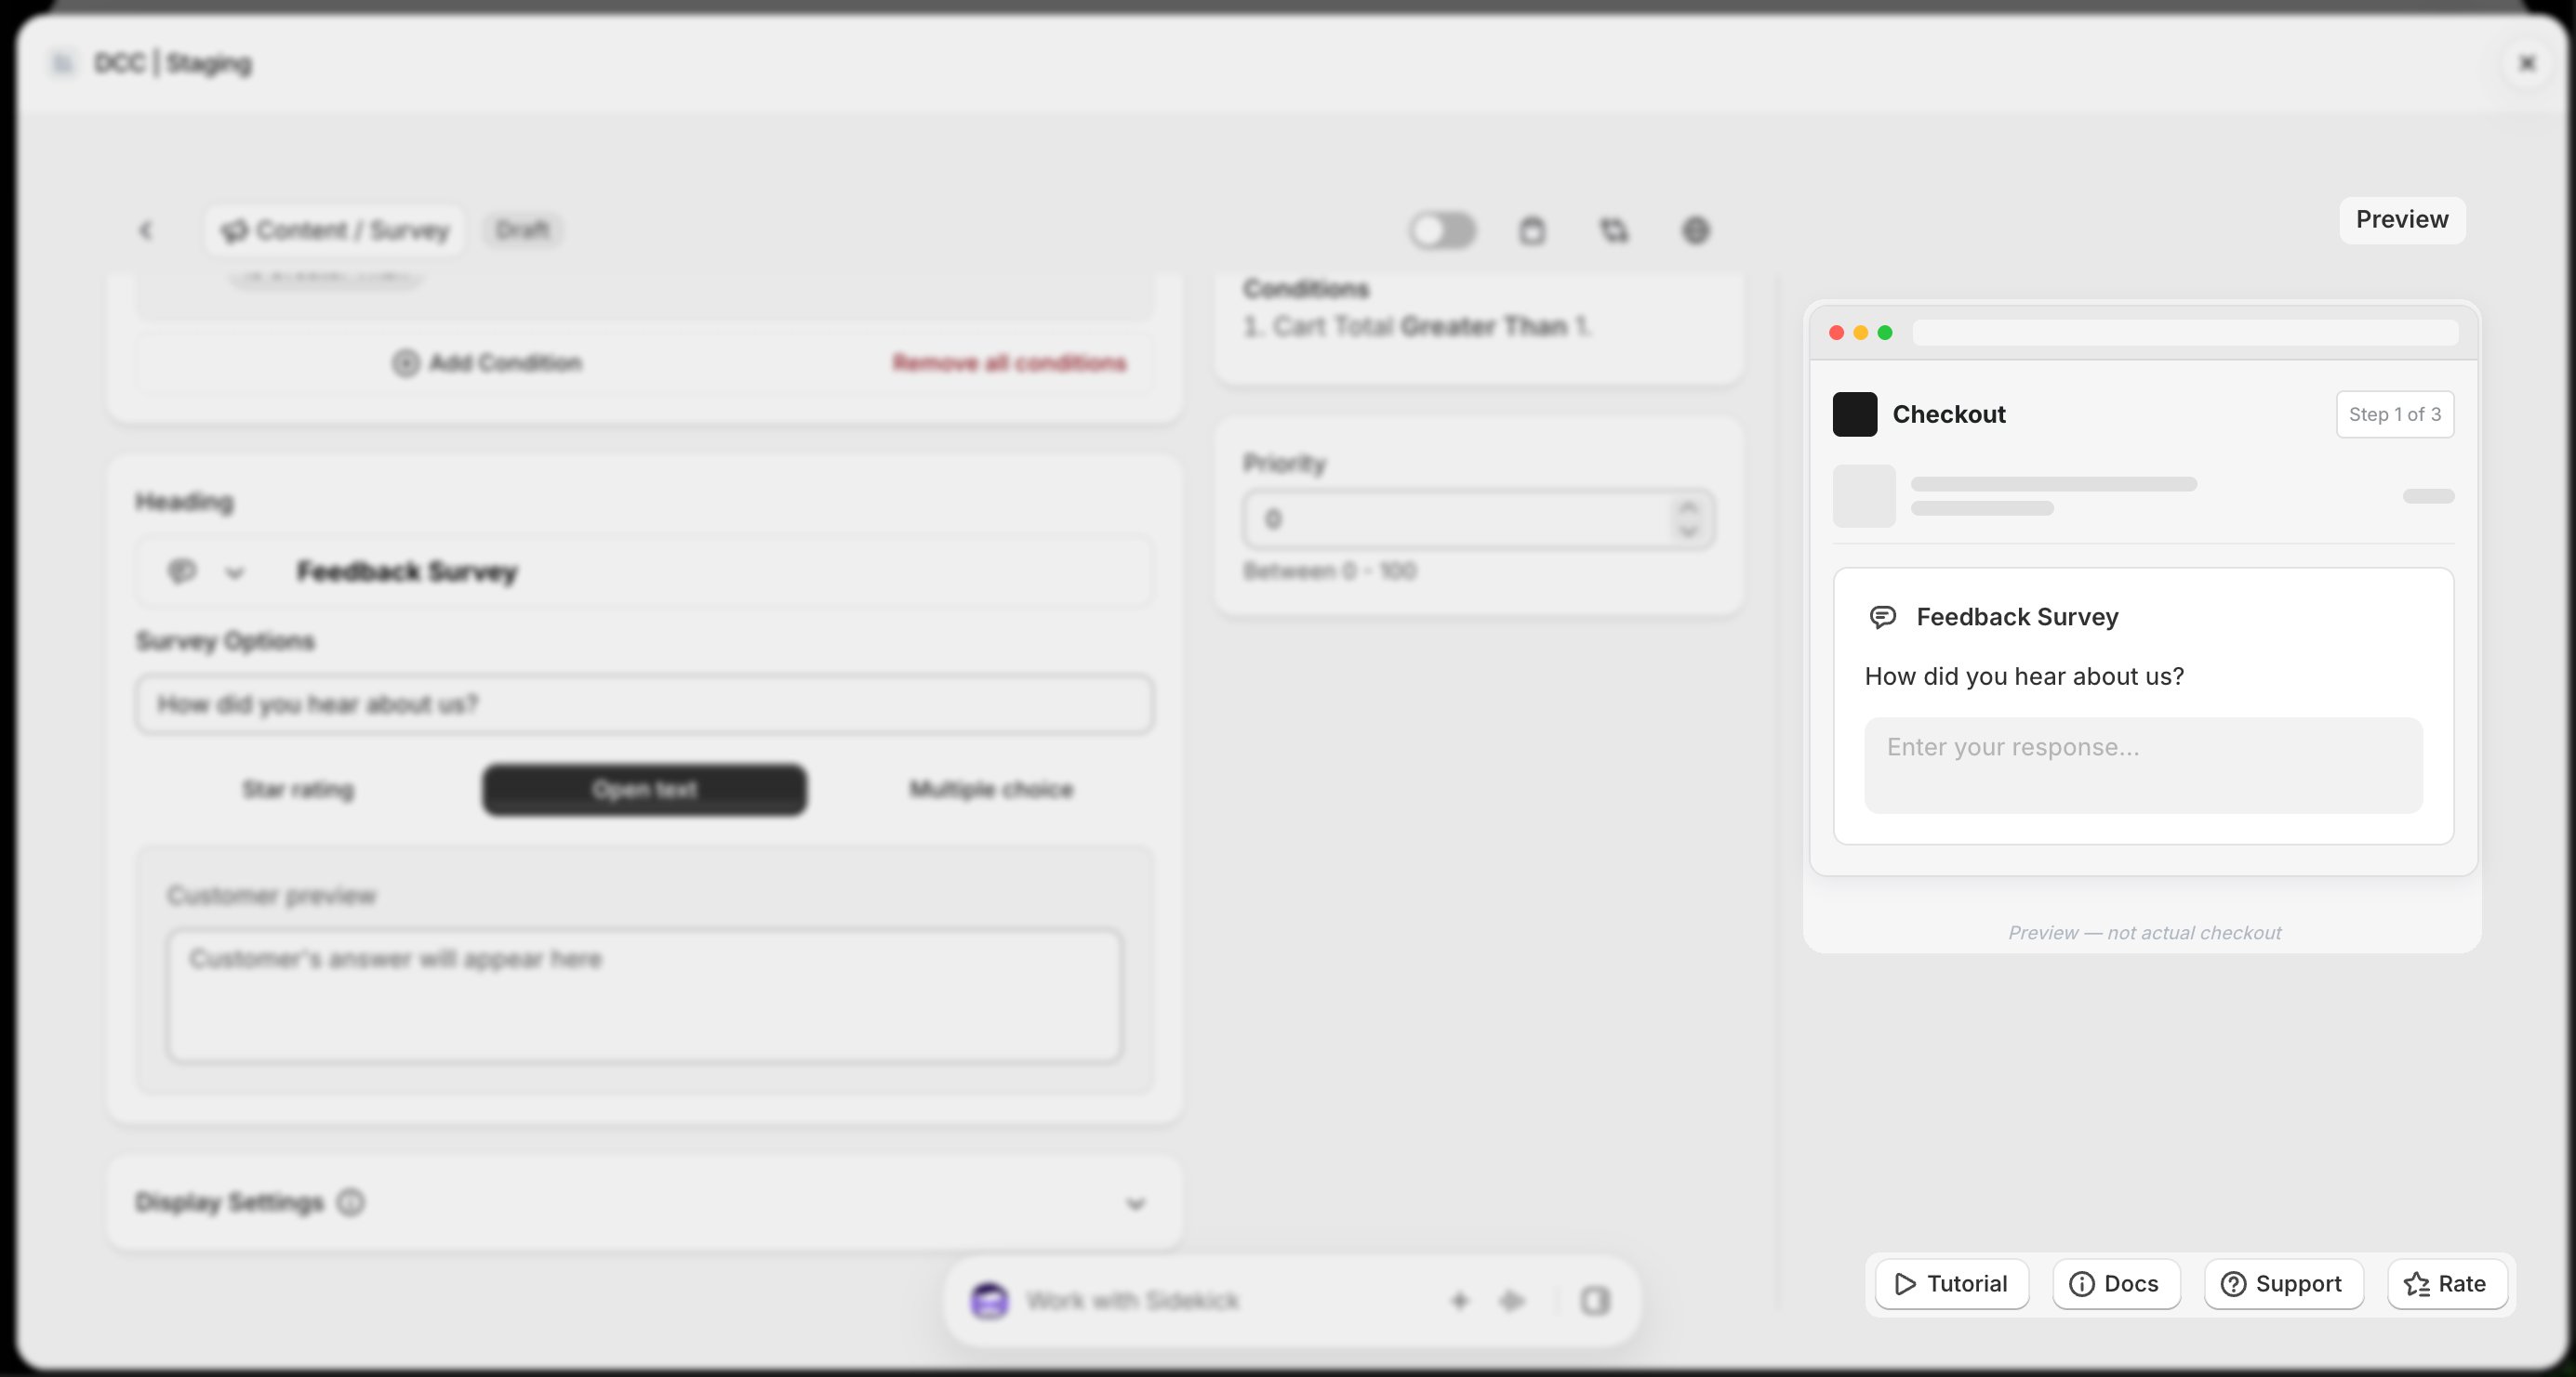This screenshot has width=2576, height=1377.
Task: Open the Tutorial button
Action: point(1952,1284)
